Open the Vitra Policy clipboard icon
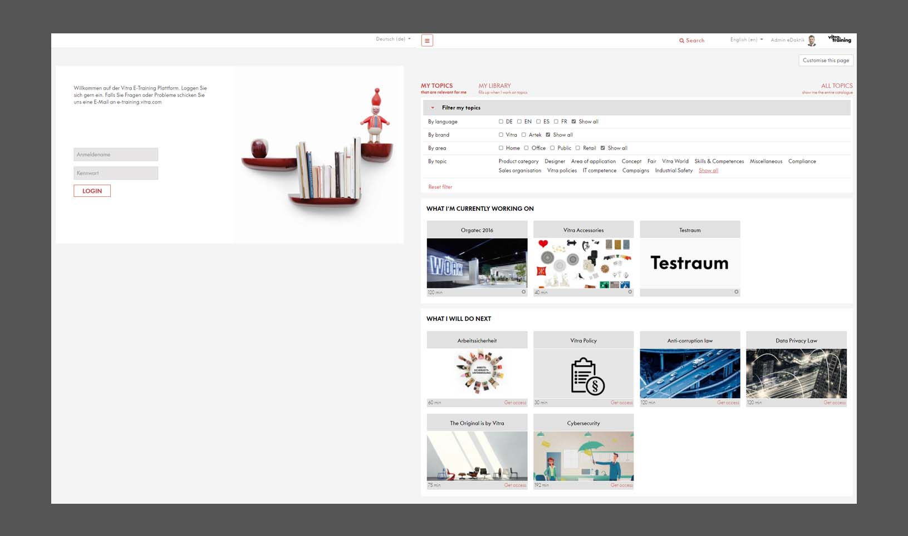Screen dimensions: 908x536 (587, 376)
